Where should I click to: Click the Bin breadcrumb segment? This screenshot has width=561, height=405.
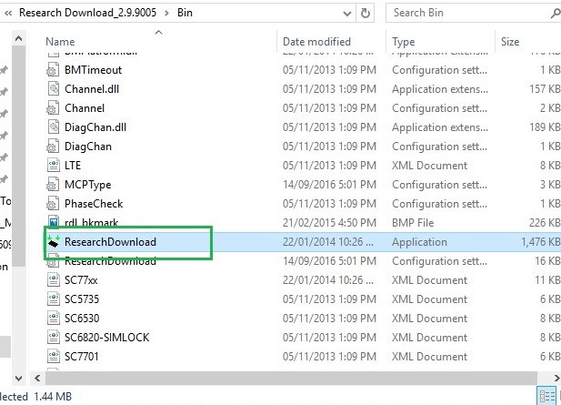click(x=185, y=13)
